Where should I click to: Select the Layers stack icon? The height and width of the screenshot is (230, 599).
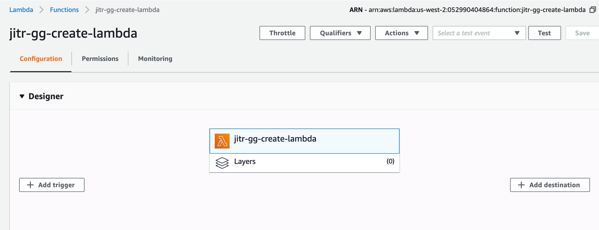pyautogui.click(x=222, y=163)
